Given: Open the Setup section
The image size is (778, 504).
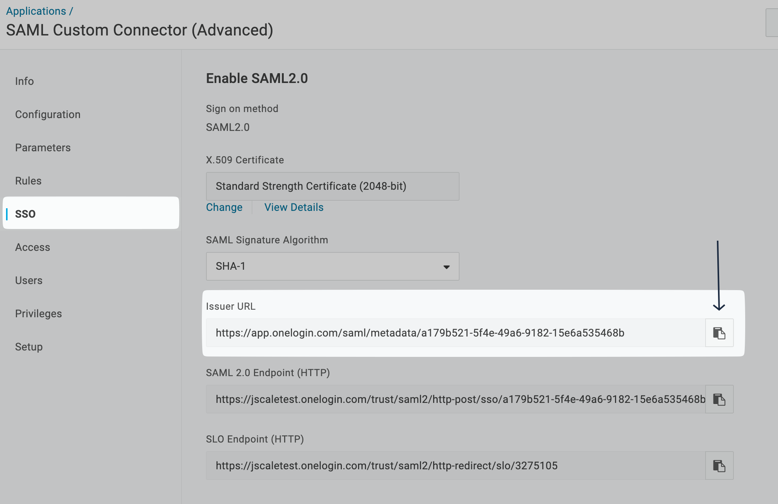Looking at the screenshot, I should click(29, 347).
